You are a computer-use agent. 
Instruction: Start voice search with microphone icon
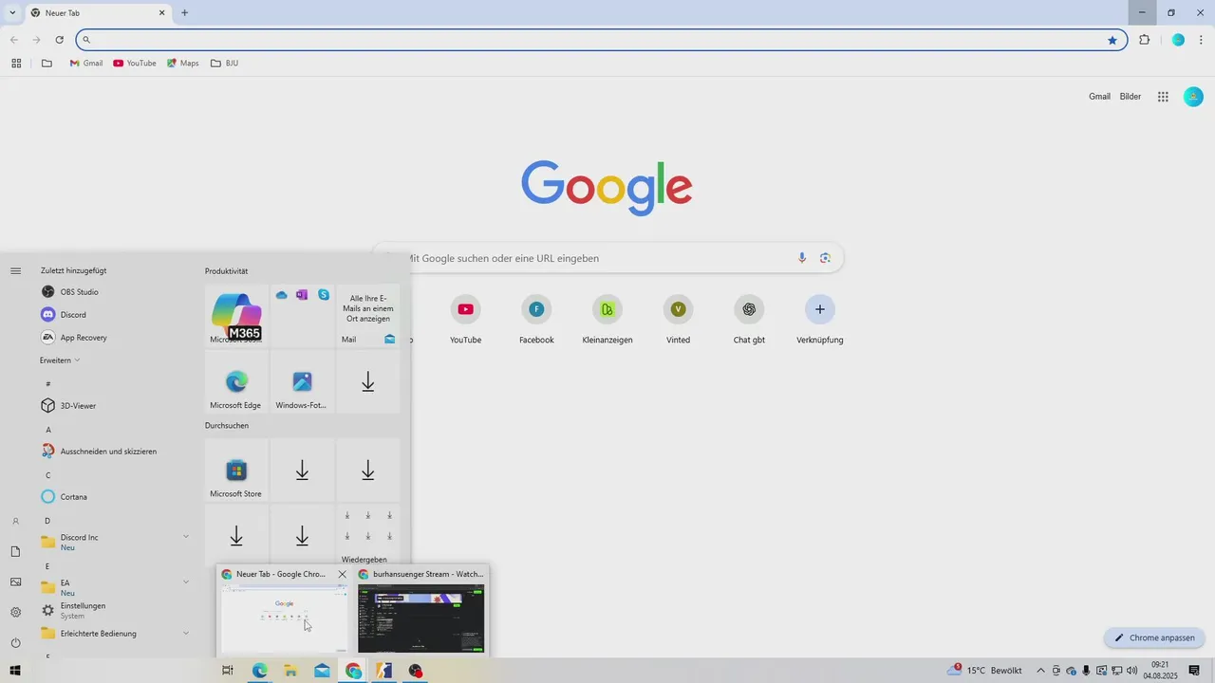click(x=802, y=258)
